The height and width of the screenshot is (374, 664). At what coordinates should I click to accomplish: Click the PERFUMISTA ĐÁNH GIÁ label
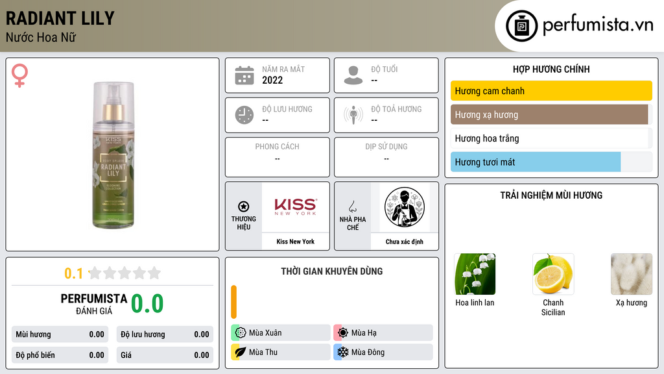click(x=94, y=304)
